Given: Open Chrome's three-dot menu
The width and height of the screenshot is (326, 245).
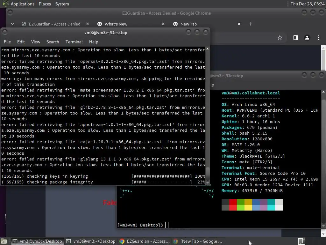Looking at the screenshot, I should click(318, 38).
